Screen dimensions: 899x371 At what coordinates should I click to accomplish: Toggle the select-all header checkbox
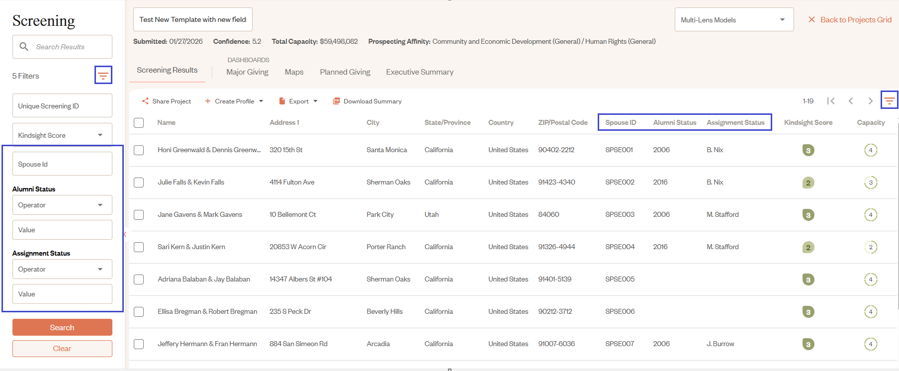coord(139,123)
